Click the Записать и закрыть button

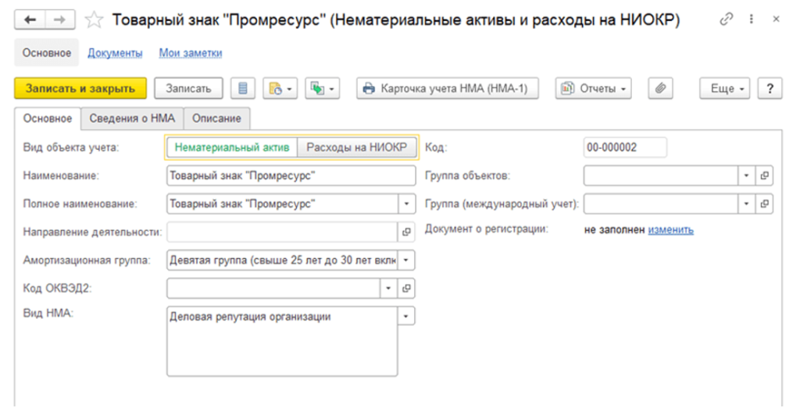[x=80, y=89]
